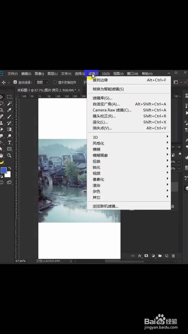Open the workspace switcher dropdown arrow
This screenshot has height=334, width=188.
pos(181,82)
